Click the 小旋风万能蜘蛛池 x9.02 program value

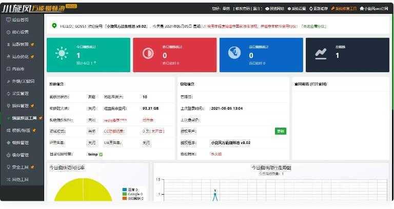230,142
